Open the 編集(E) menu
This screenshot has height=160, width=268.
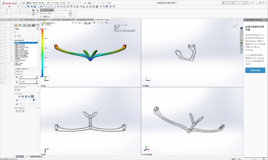tap(29, 3)
